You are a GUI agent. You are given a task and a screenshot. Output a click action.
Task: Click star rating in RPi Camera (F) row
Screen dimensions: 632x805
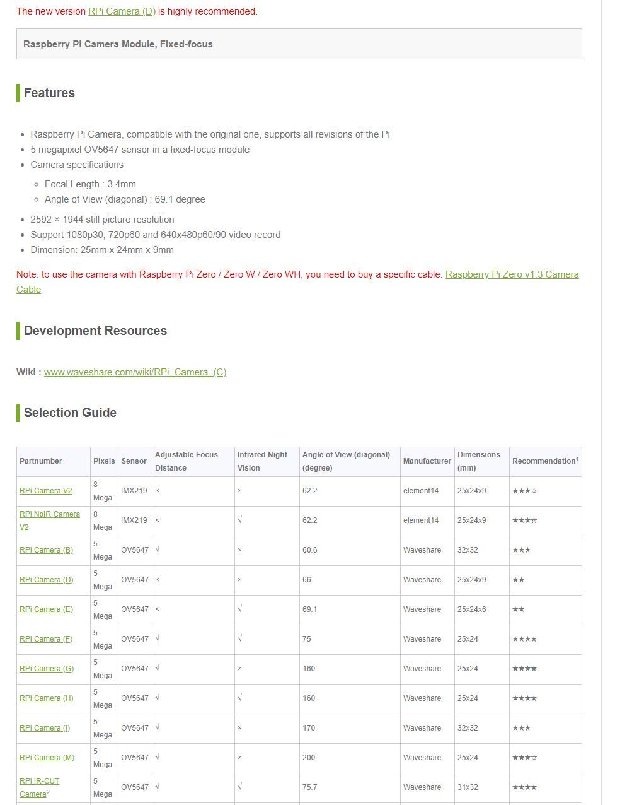tap(524, 639)
